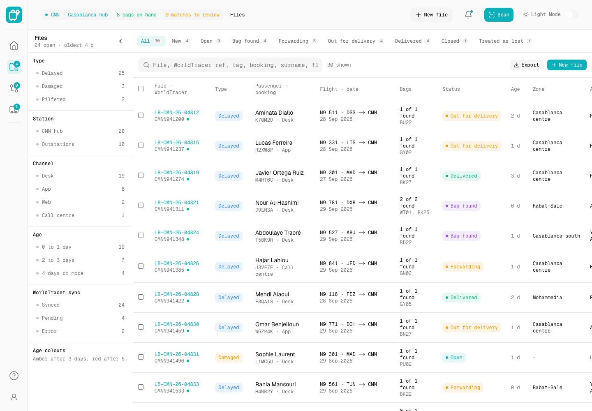
Task: Collapse the Files filter panel chevron
Action: (120, 41)
